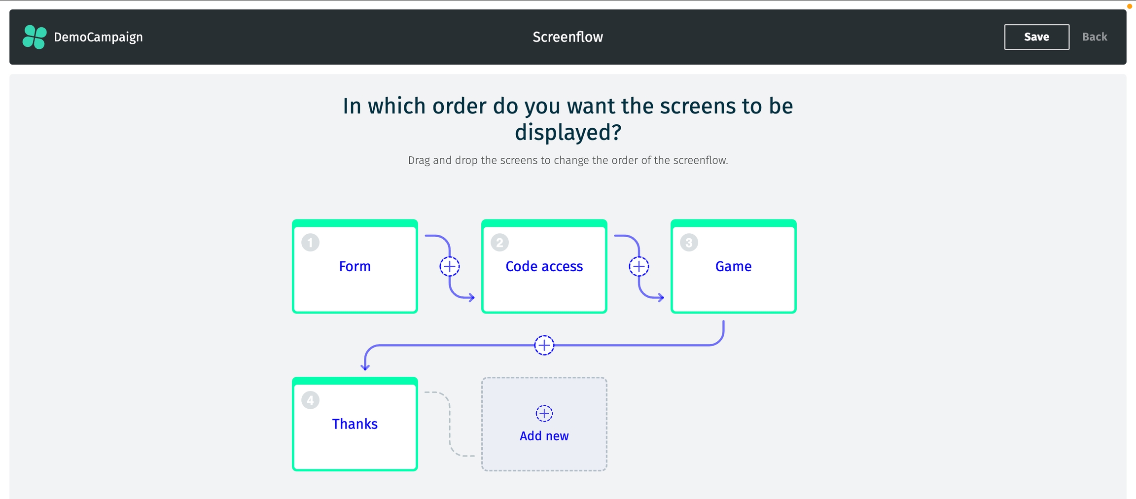Click the DemoCampaign campaign name
1136x499 pixels.
pyautogui.click(x=98, y=37)
